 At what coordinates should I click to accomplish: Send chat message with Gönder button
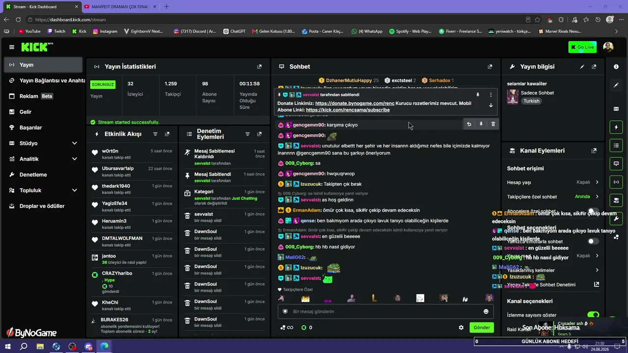pyautogui.click(x=481, y=328)
